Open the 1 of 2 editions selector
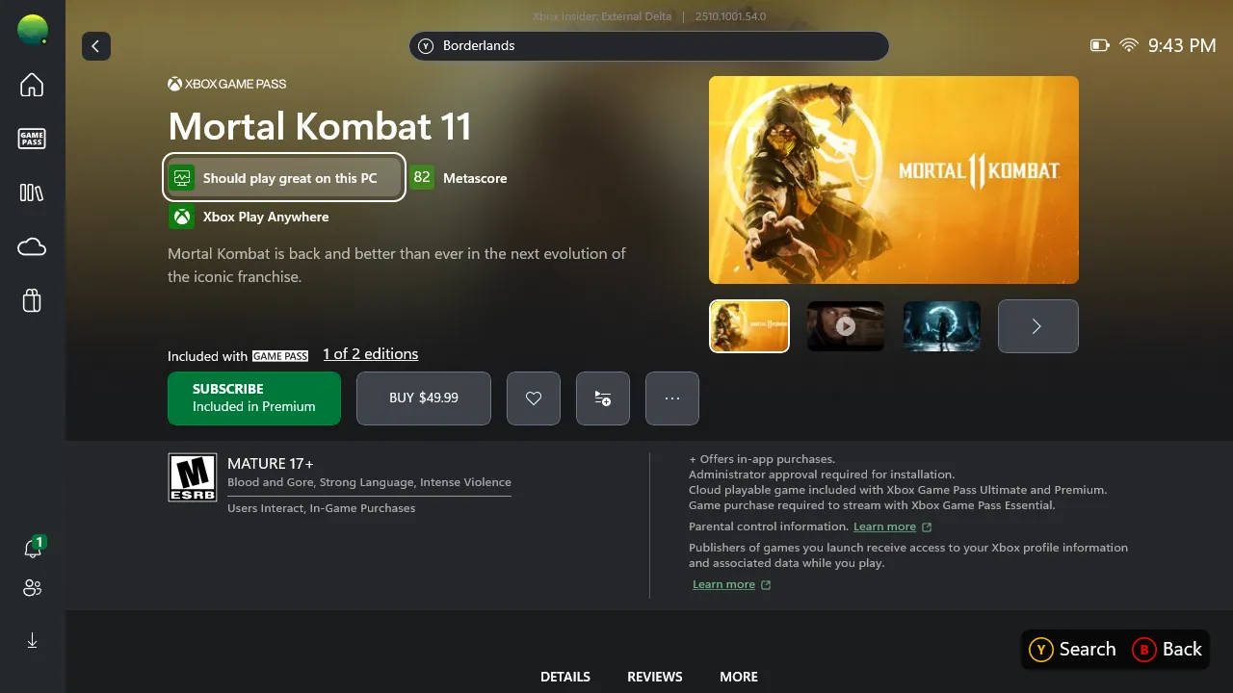This screenshot has height=693, width=1233. 371,354
